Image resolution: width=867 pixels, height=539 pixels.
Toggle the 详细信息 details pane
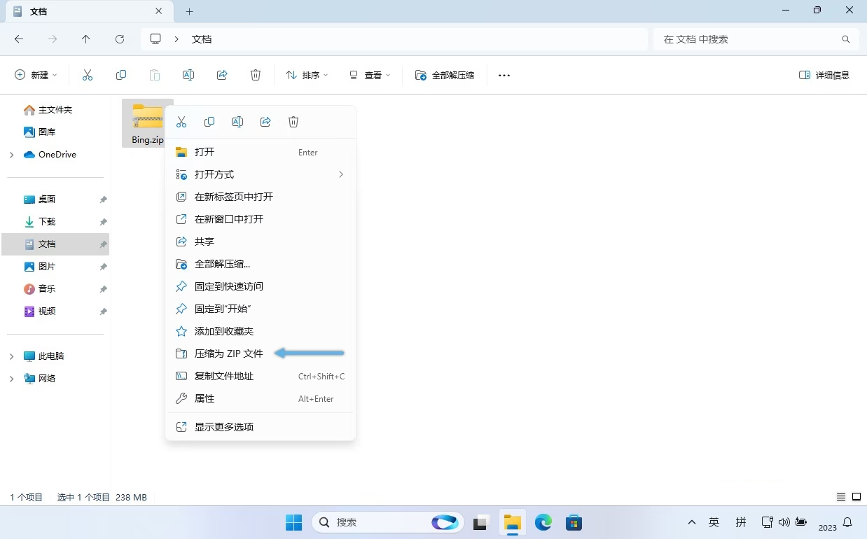tap(824, 75)
